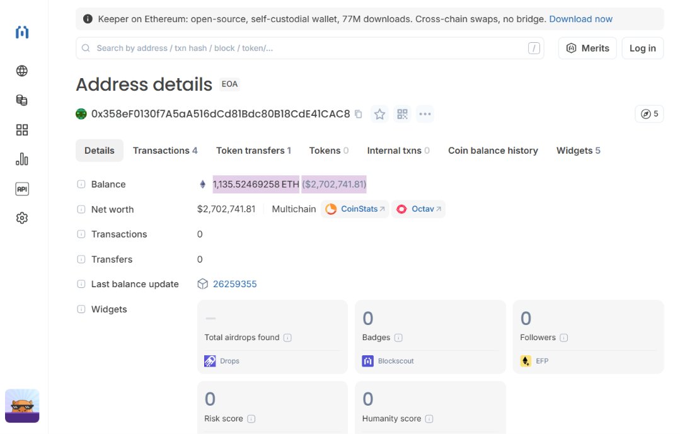Click info icon next to Followers
Screen dimensions: 680x434
coord(564,338)
